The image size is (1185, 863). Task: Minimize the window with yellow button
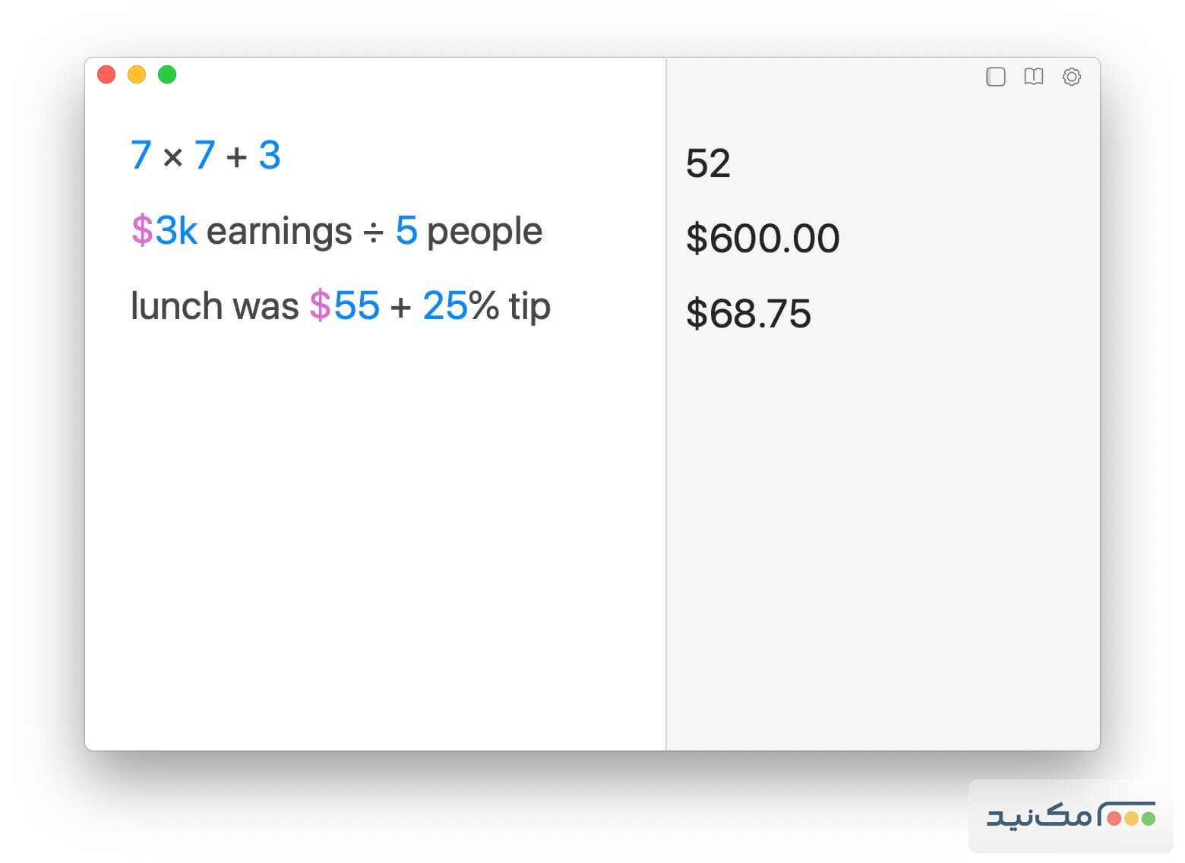pyautogui.click(x=137, y=74)
